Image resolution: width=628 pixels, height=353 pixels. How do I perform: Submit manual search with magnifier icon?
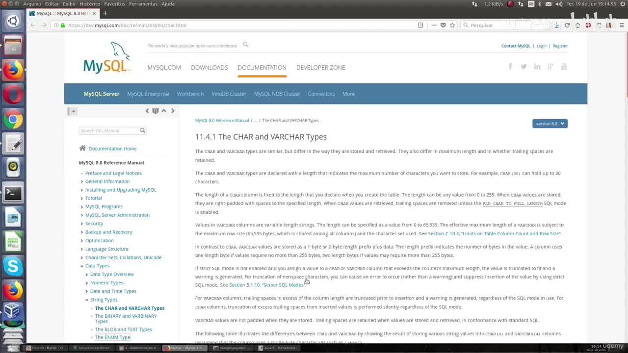tap(142, 130)
